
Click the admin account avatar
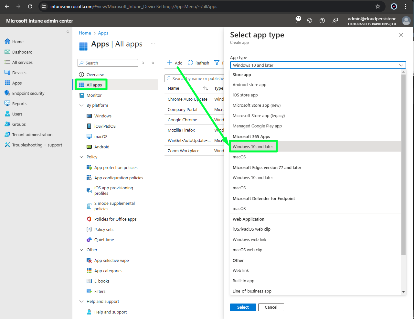(406, 21)
